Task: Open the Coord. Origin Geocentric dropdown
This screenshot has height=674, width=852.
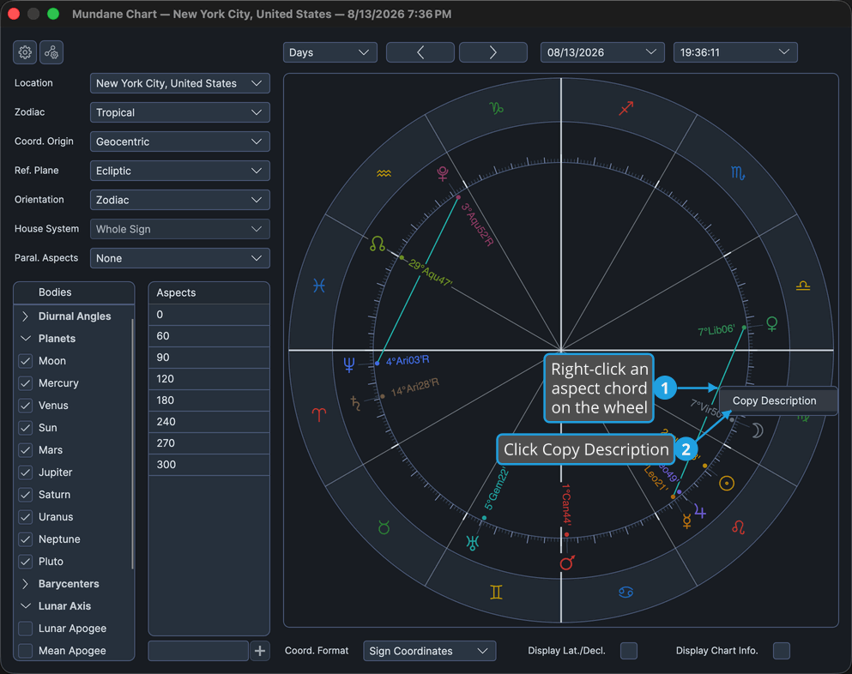Action: tap(180, 141)
